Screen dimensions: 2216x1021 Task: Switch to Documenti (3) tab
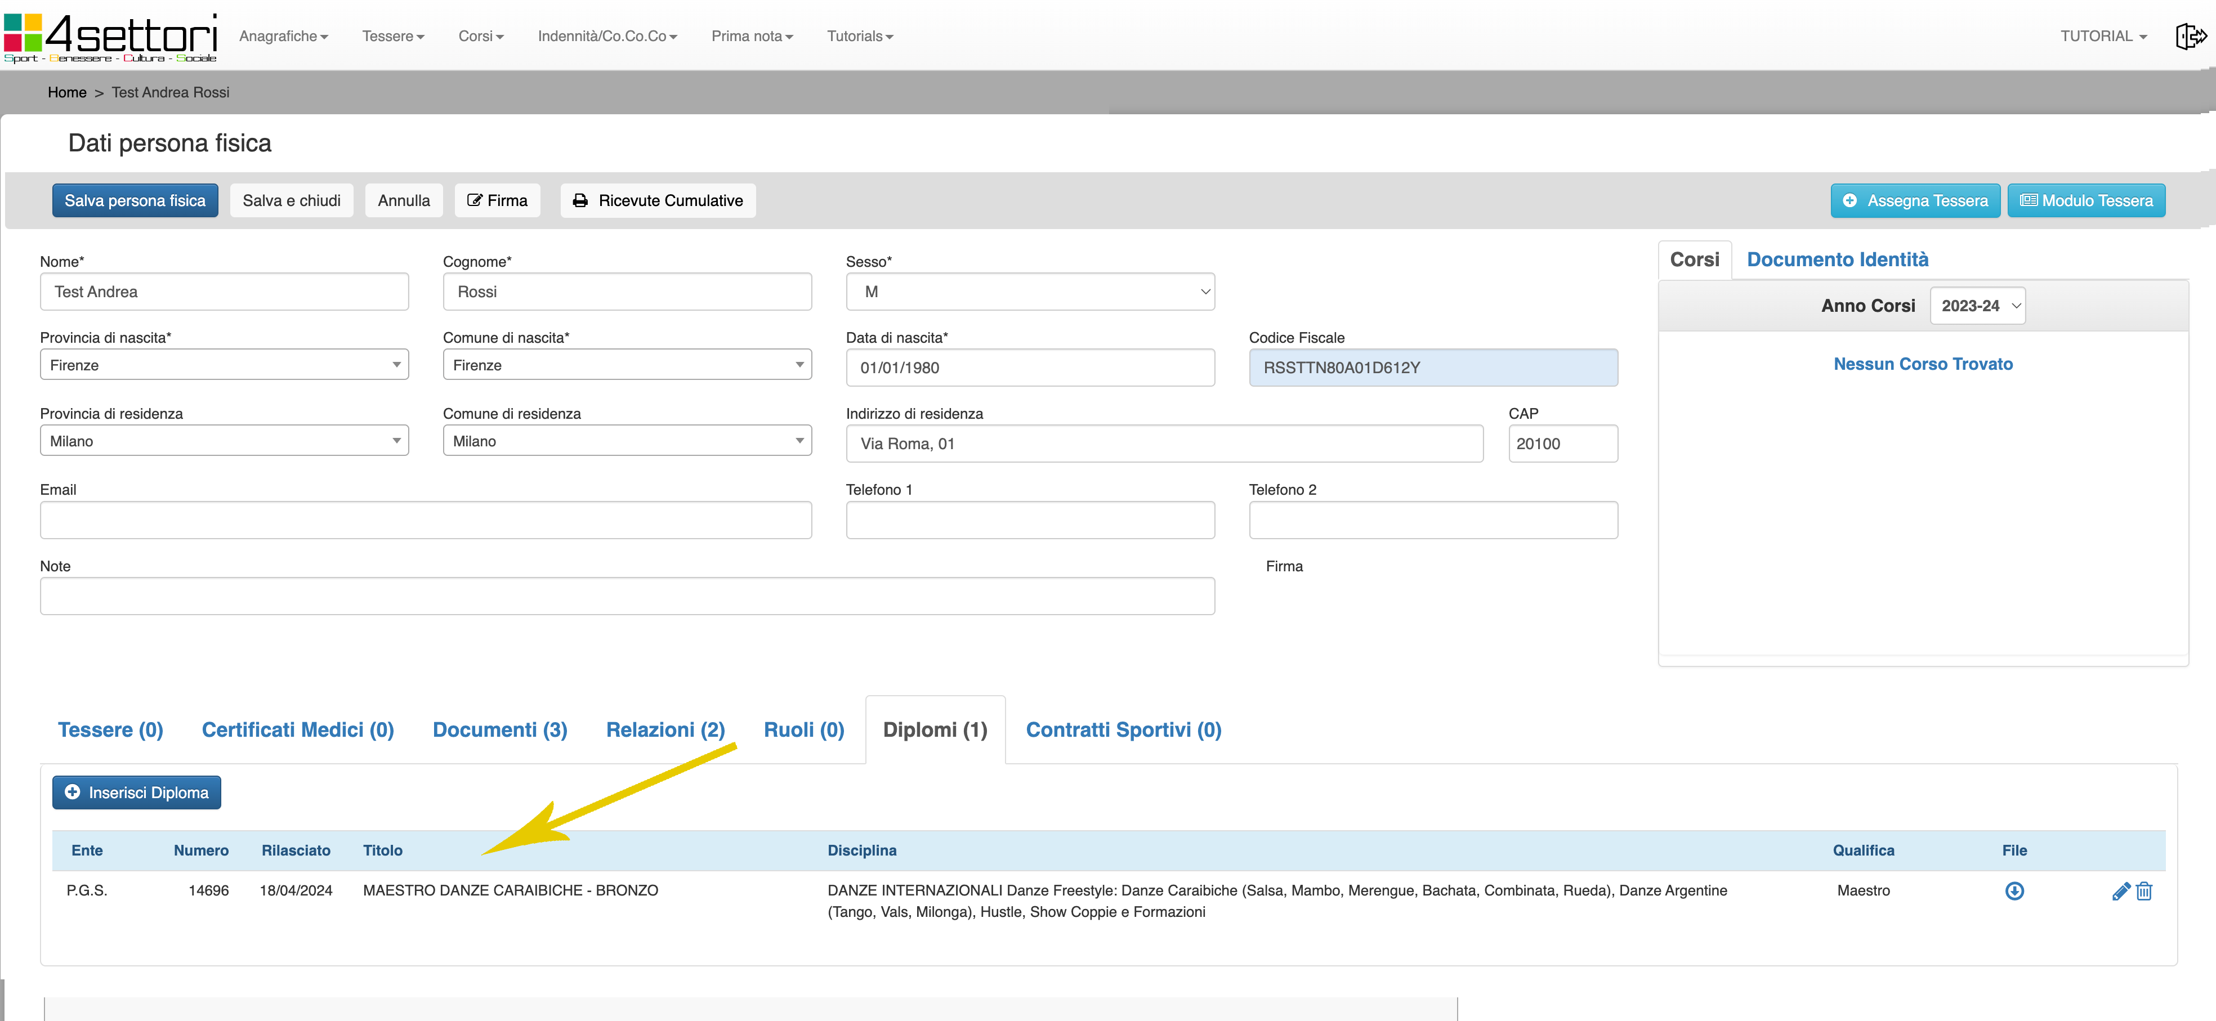(x=500, y=730)
